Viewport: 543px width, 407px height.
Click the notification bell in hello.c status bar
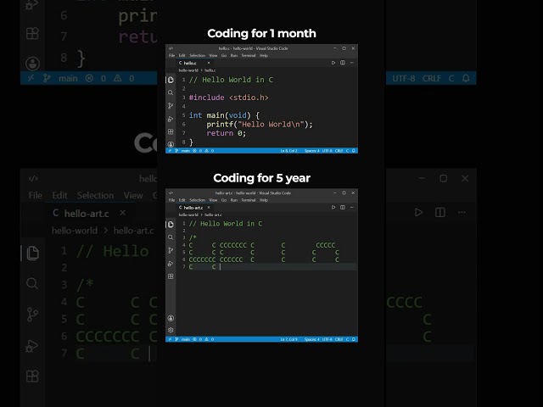point(353,151)
